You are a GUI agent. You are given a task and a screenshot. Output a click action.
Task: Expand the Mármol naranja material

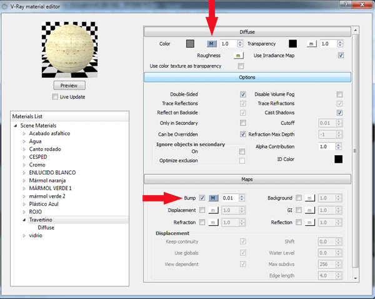(24, 181)
